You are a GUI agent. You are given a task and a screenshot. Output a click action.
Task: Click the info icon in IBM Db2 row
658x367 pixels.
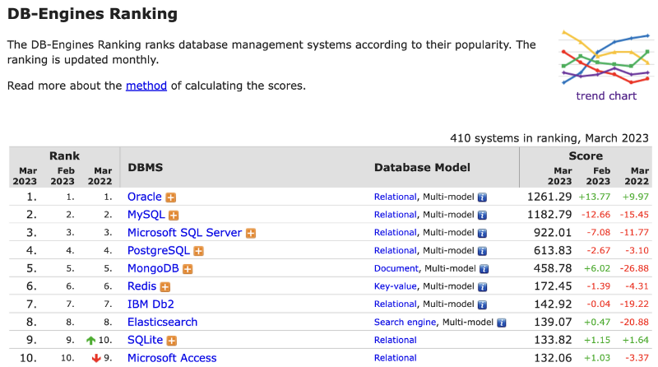[x=482, y=304]
